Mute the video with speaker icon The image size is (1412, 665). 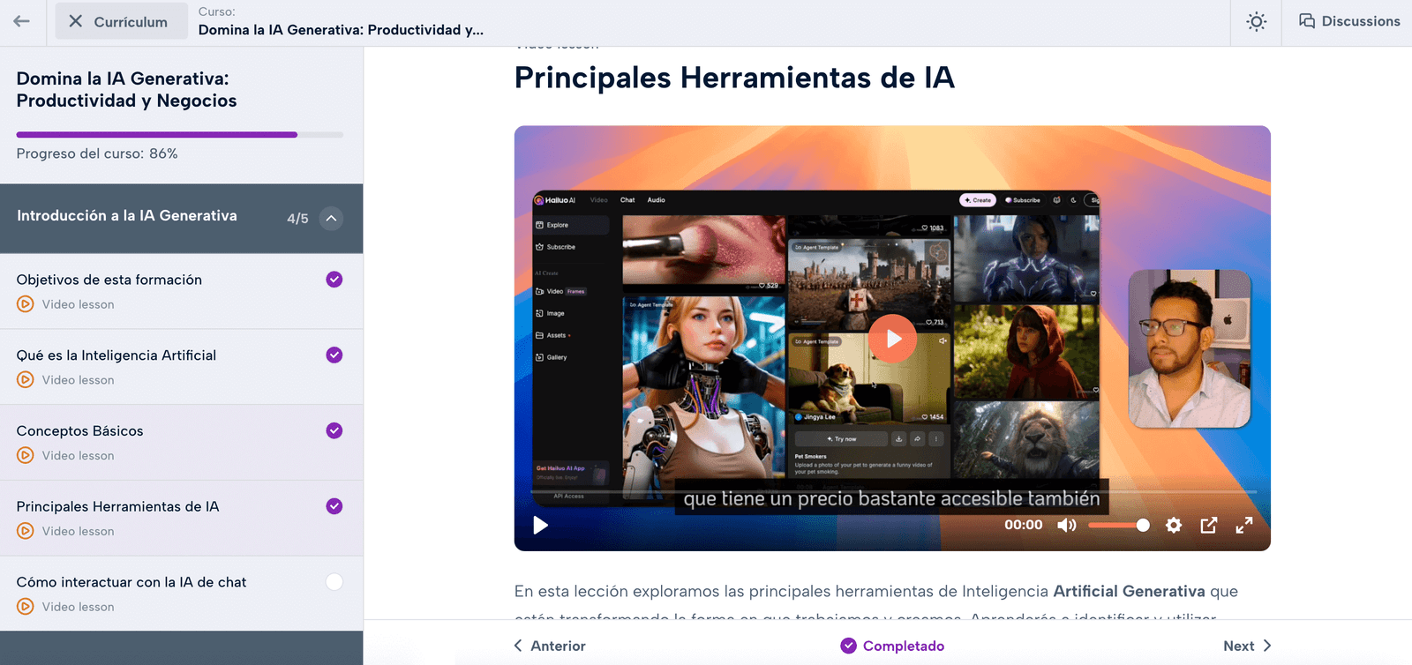click(x=1067, y=526)
